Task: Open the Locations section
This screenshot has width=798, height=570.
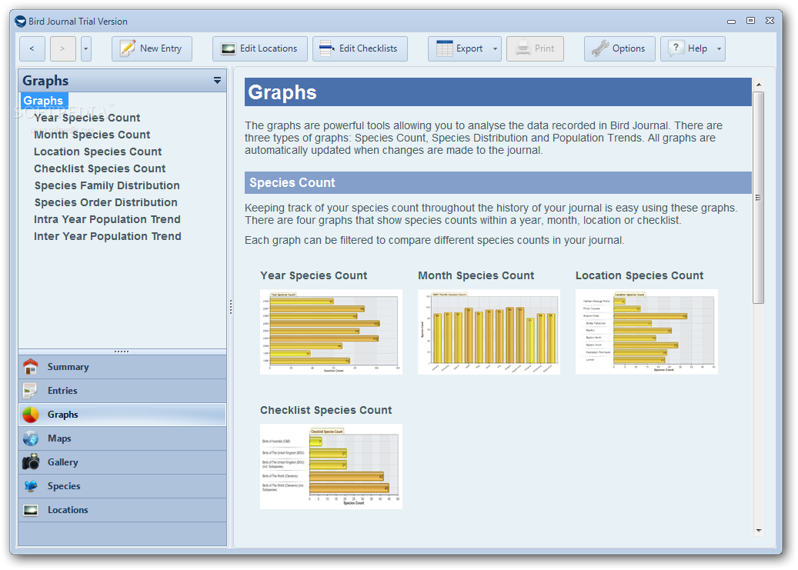Action: click(122, 510)
